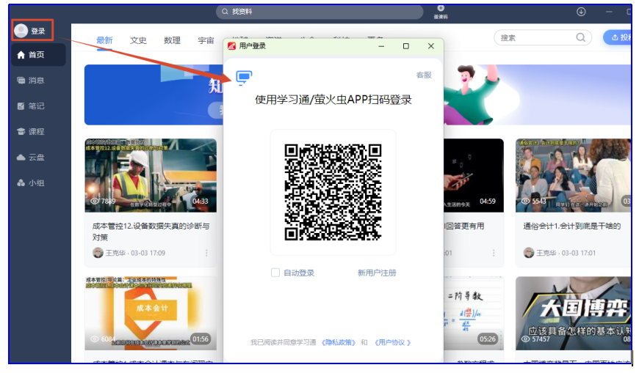Open 课程 courses in sidebar

click(x=31, y=132)
